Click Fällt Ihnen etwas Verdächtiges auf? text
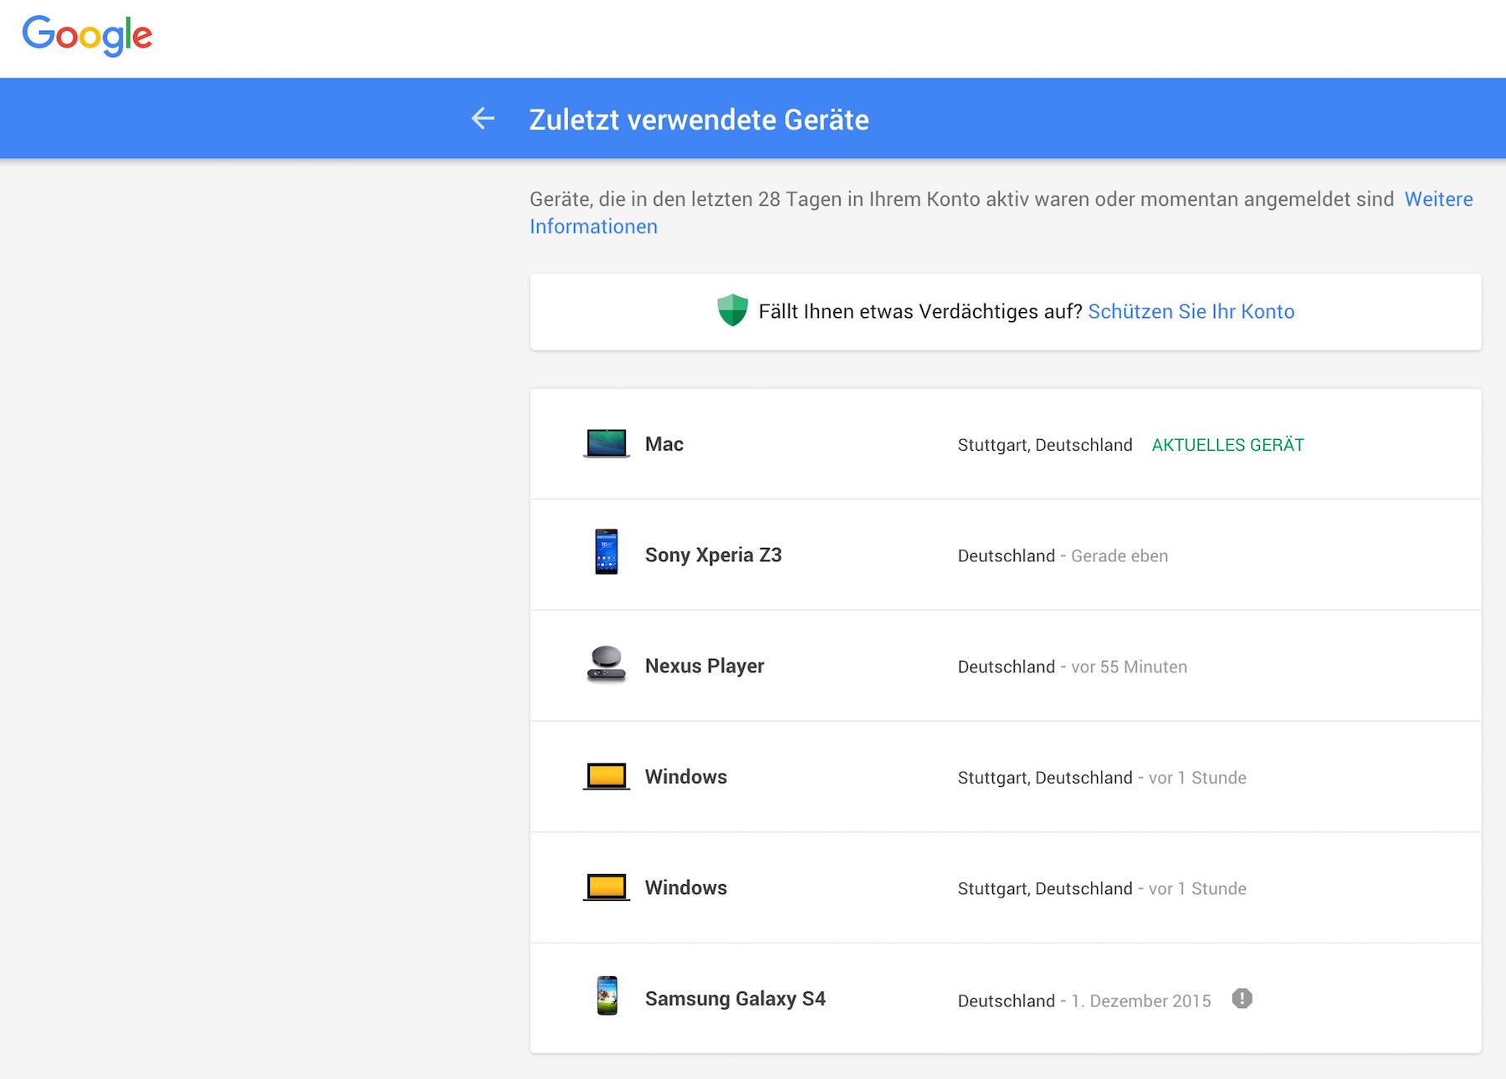The image size is (1506, 1079). coord(920,311)
